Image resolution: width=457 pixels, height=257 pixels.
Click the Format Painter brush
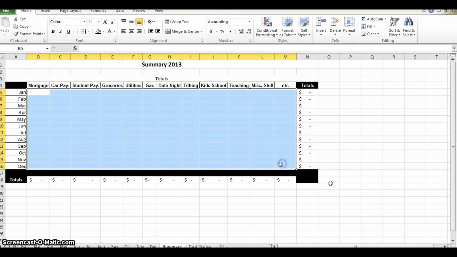click(16, 34)
